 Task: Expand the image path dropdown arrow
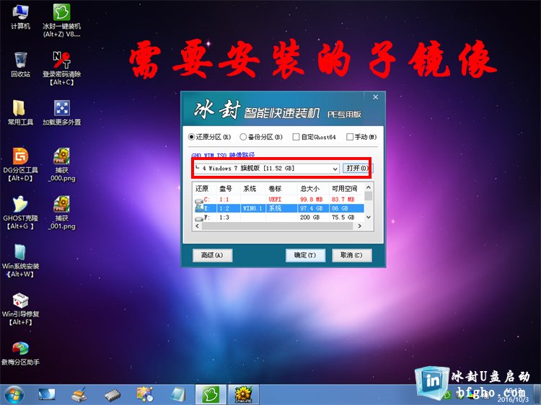pyautogui.click(x=335, y=169)
